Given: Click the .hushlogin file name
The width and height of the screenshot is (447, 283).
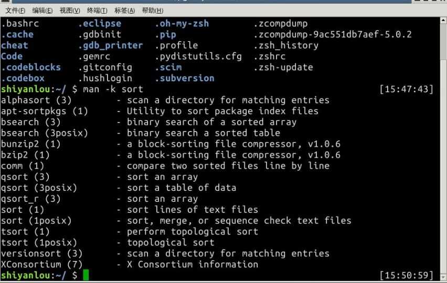Looking at the screenshot, I should click(105, 78).
